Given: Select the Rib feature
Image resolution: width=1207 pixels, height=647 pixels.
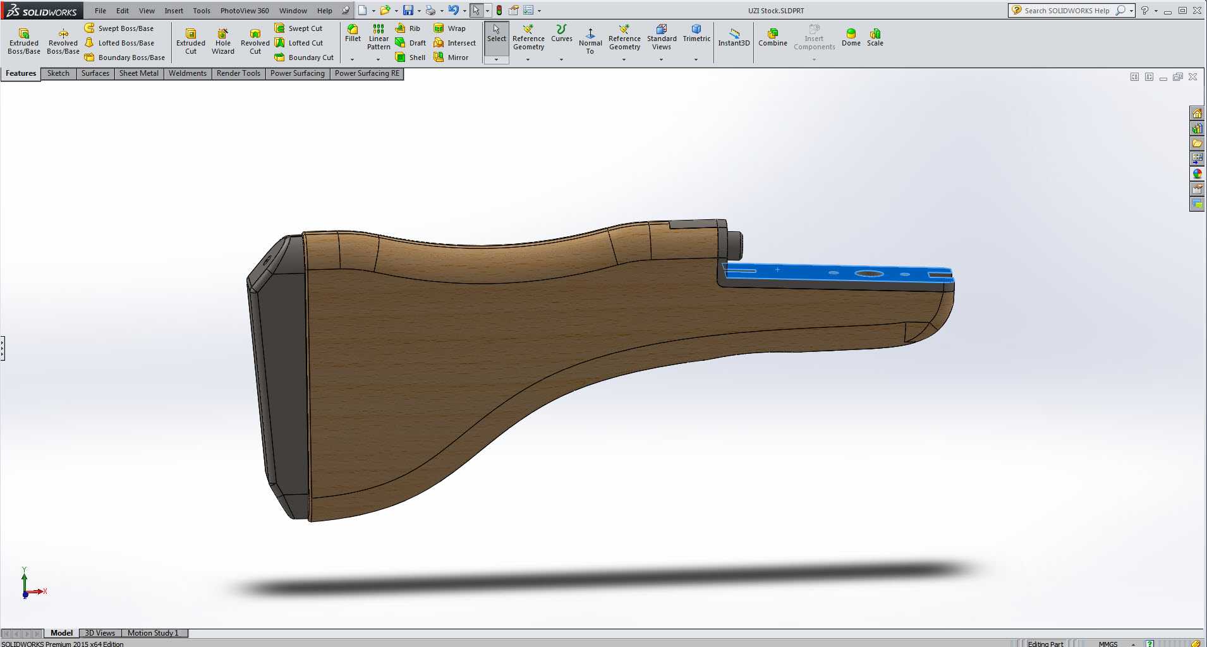Looking at the screenshot, I should (x=408, y=28).
